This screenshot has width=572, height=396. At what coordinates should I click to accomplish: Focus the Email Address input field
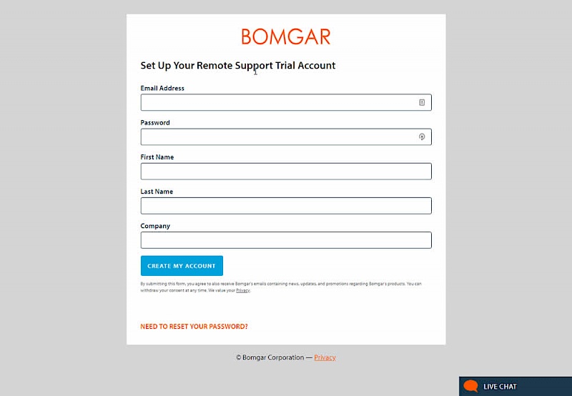(279, 102)
